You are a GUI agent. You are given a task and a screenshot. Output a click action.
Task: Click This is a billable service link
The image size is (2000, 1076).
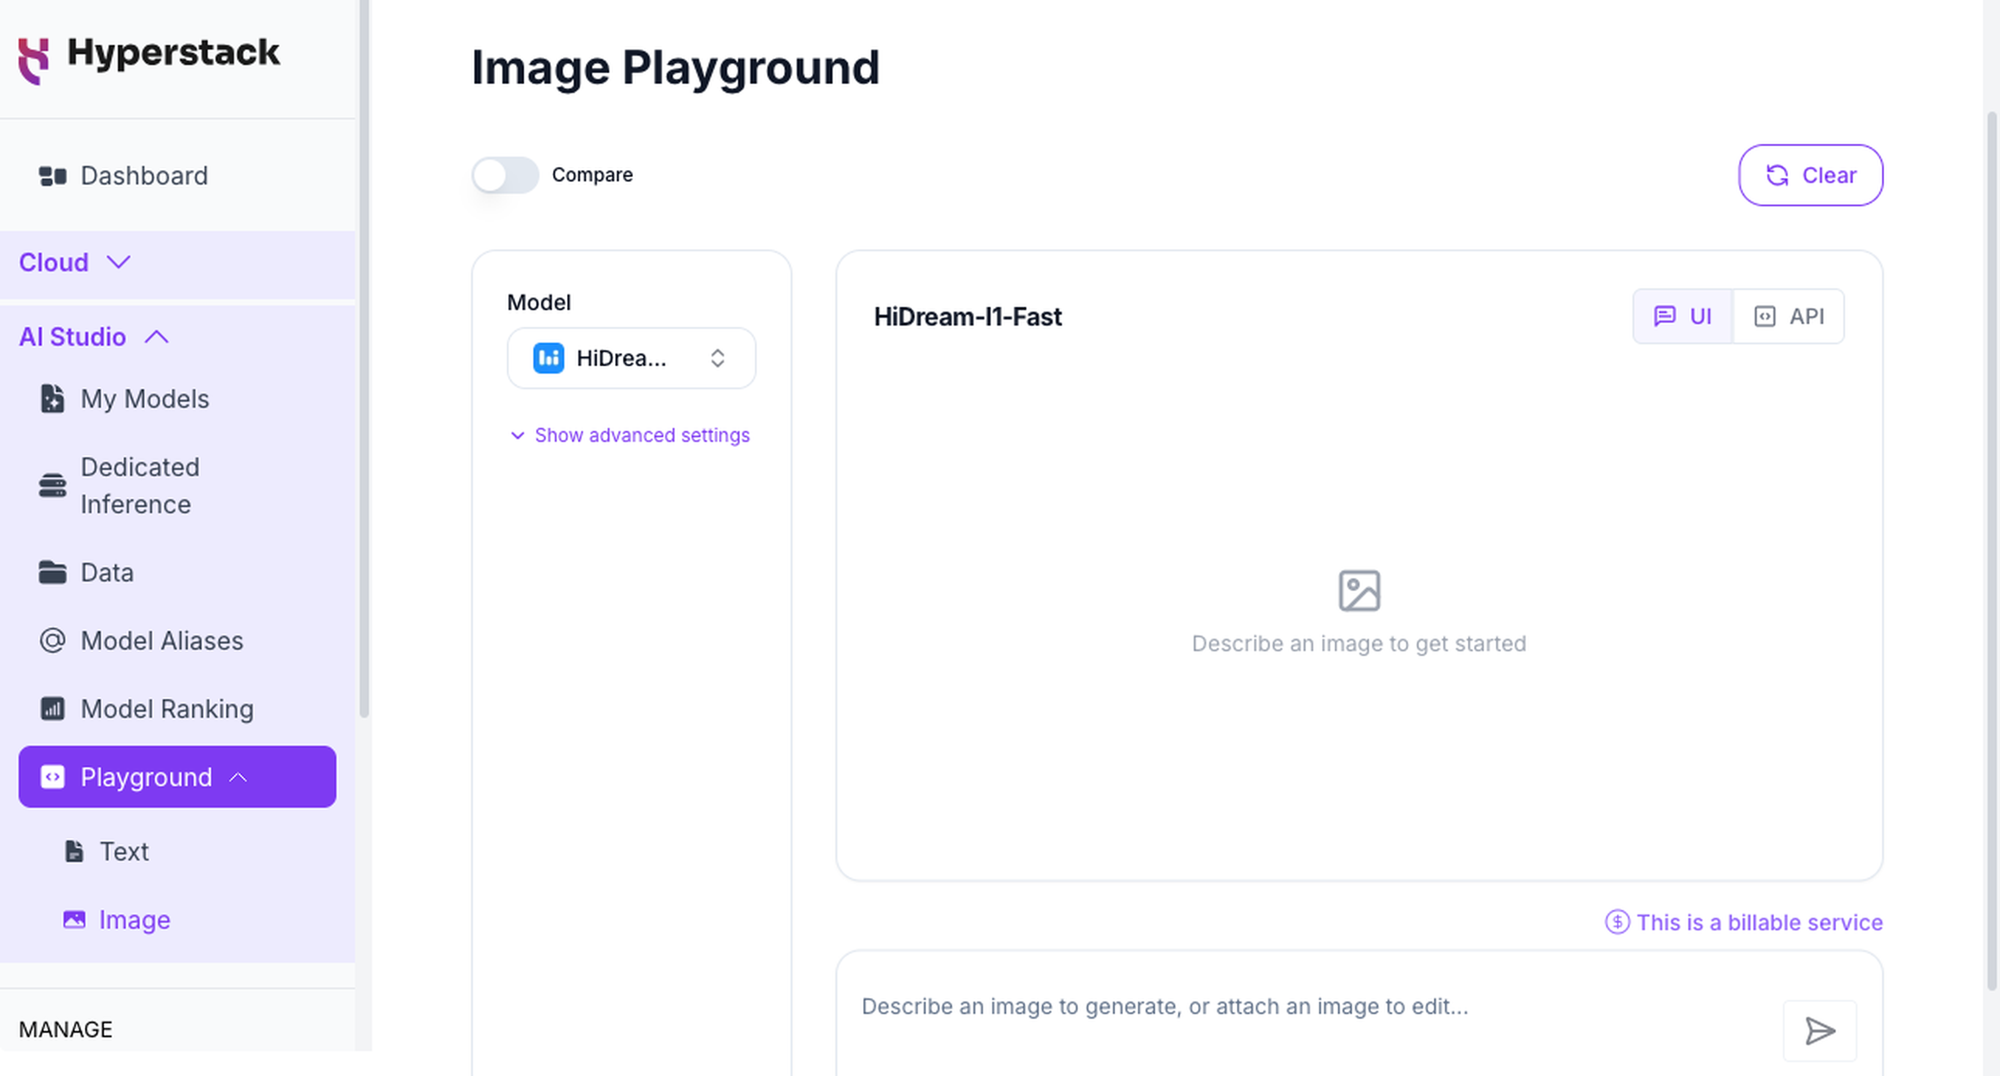(1744, 922)
